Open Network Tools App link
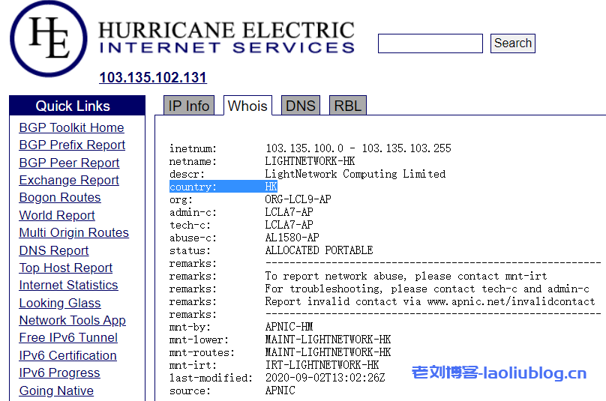Image resolution: width=606 pixels, height=401 pixels. click(x=72, y=320)
